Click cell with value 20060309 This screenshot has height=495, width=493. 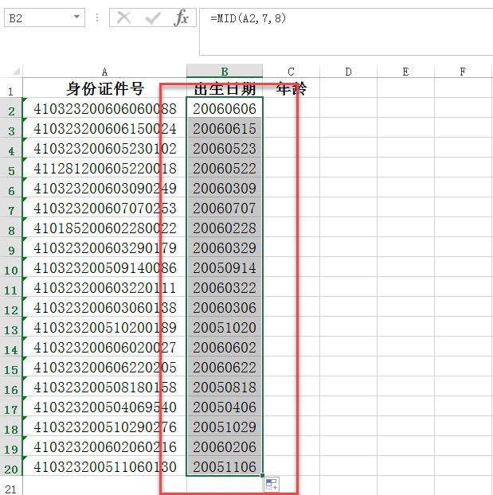click(x=225, y=188)
